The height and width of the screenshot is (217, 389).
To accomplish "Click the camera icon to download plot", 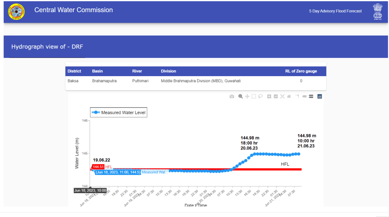I will [x=232, y=97].
